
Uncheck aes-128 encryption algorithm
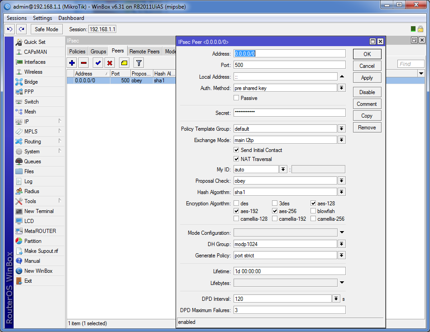[x=313, y=203]
